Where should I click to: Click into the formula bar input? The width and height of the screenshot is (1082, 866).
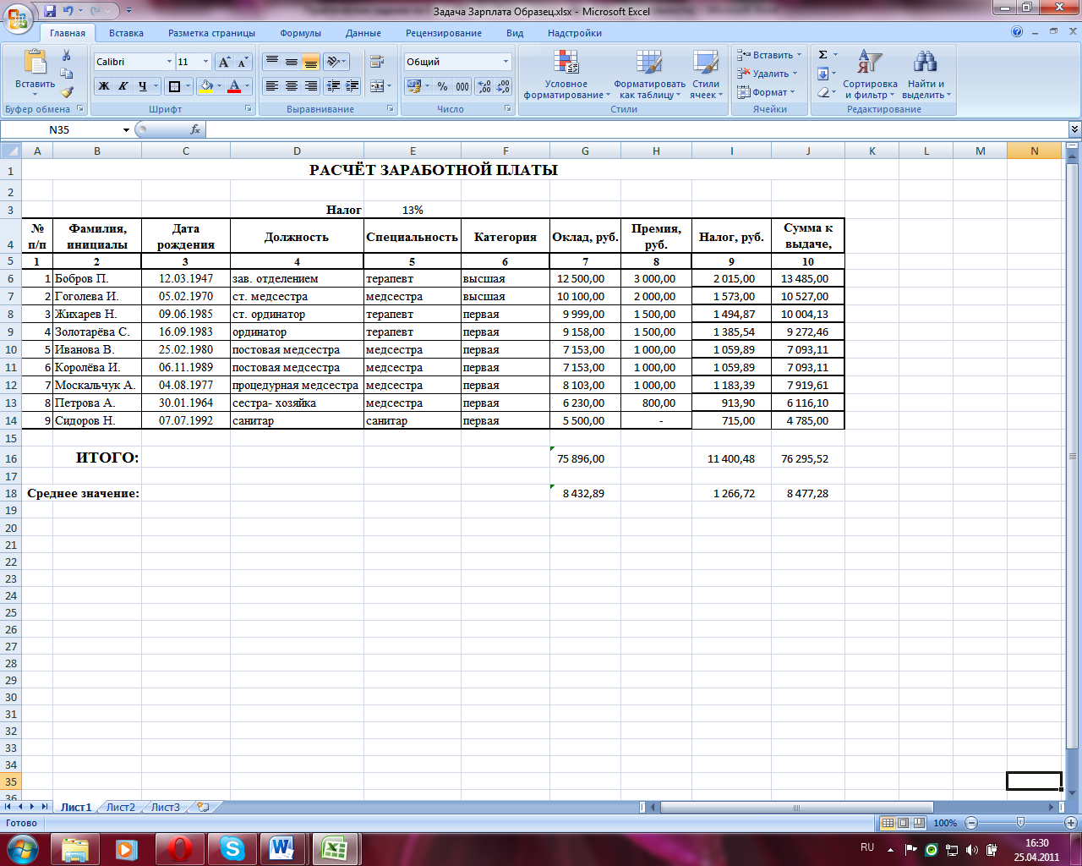(637, 129)
